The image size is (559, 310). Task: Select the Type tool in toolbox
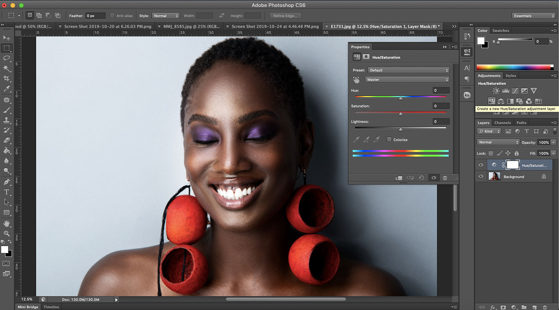pyautogui.click(x=7, y=192)
